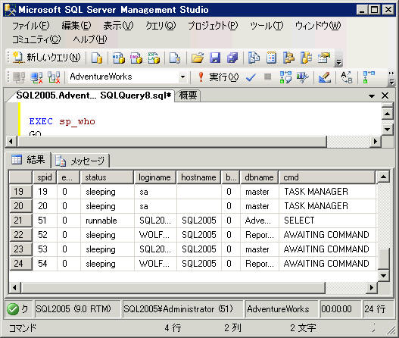
Task: Toggle Include Actual Execution Plan icon
Action: tap(369, 77)
